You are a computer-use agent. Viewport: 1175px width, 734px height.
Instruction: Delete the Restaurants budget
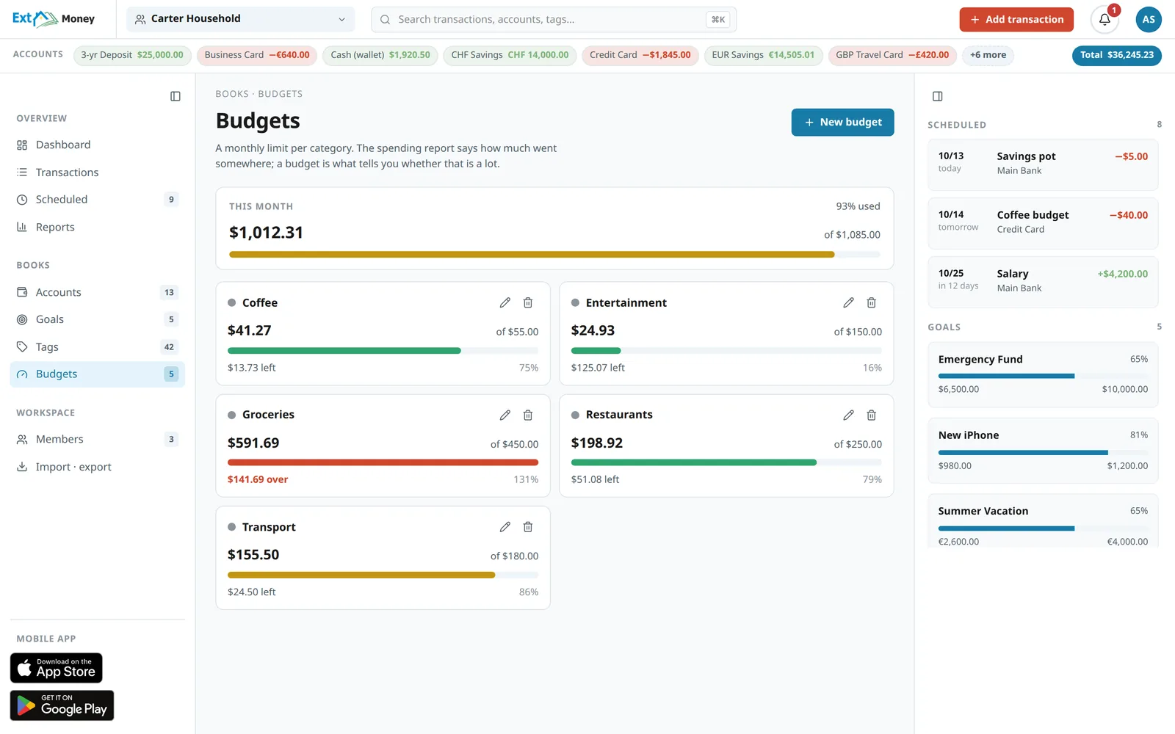coord(872,415)
